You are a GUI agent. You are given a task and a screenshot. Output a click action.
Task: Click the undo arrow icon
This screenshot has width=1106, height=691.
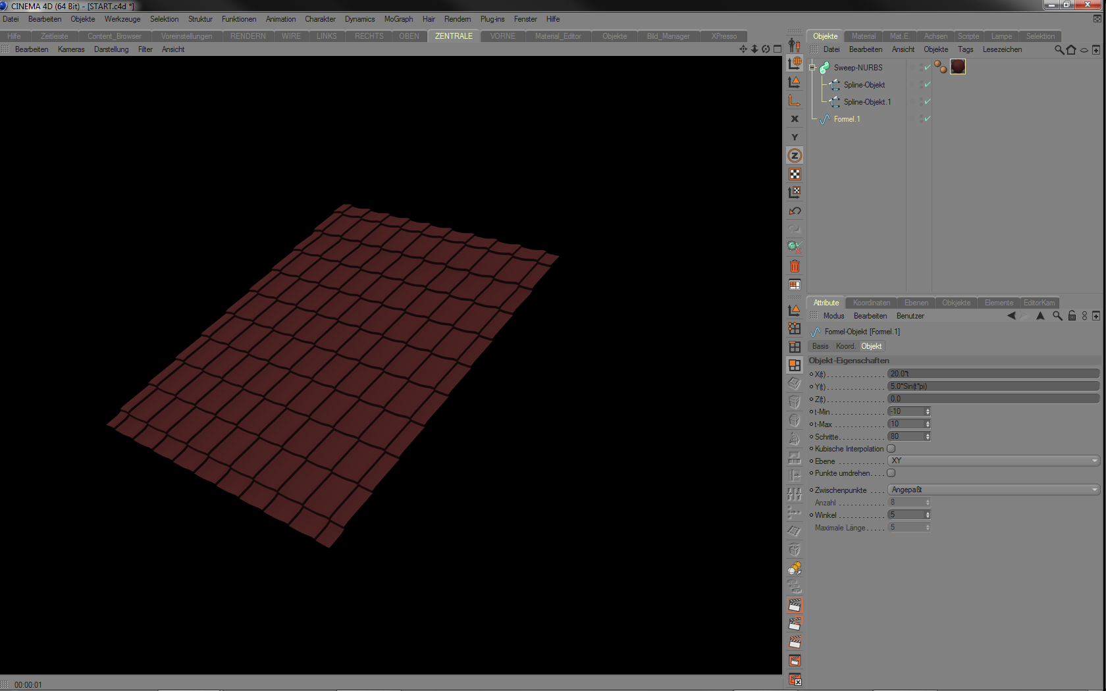pyautogui.click(x=795, y=211)
